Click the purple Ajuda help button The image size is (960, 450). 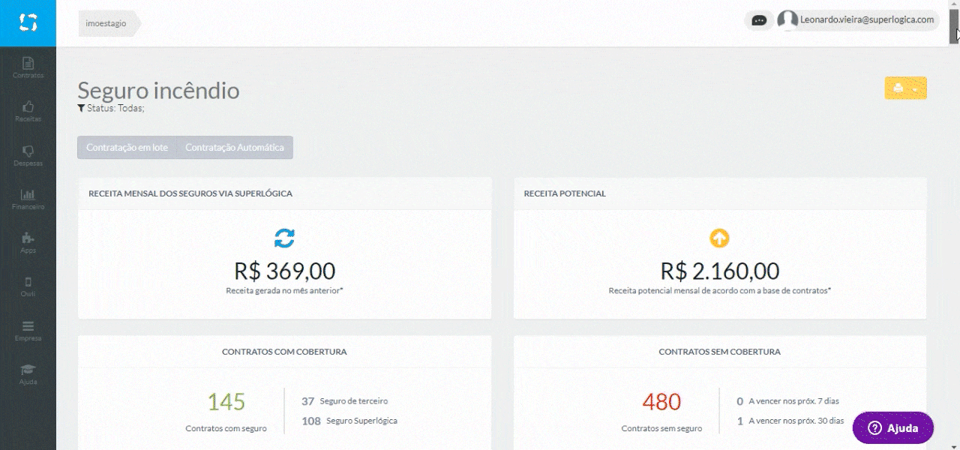pyautogui.click(x=893, y=427)
